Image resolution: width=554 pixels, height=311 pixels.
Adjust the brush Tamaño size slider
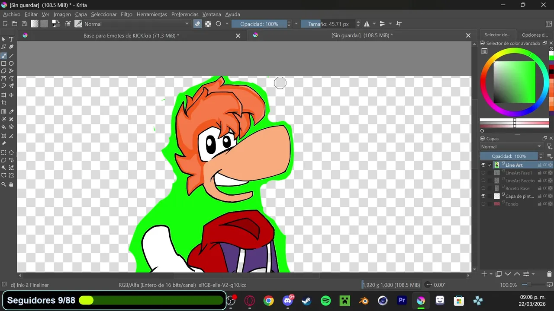point(328,24)
